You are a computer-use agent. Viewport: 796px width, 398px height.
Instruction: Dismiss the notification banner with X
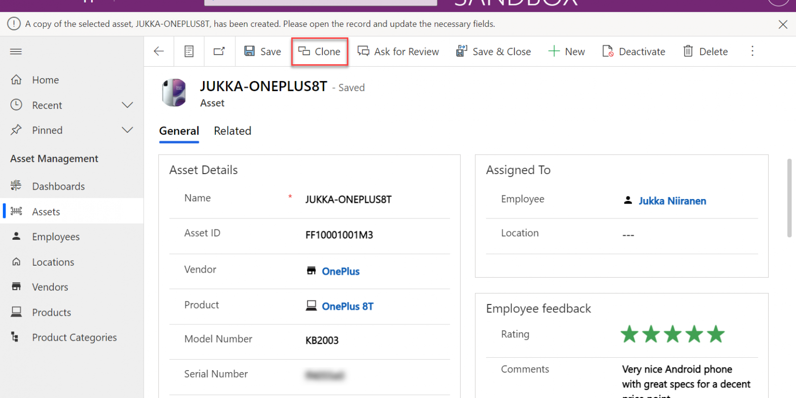coord(783,24)
